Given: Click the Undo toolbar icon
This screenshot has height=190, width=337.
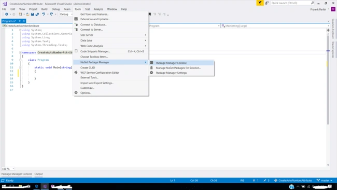Looking at the screenshot, I should 44,14.
